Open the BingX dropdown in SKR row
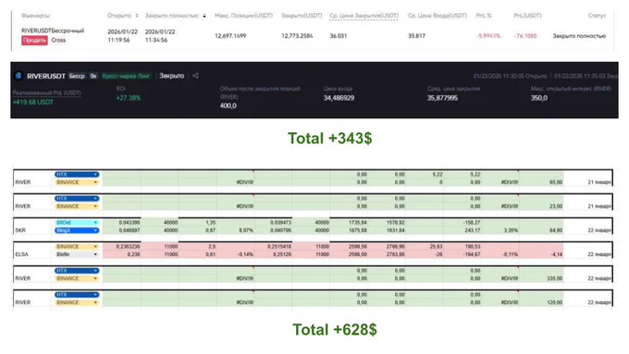This screenshot has height=354, width=629. click(x=77, y=230)
